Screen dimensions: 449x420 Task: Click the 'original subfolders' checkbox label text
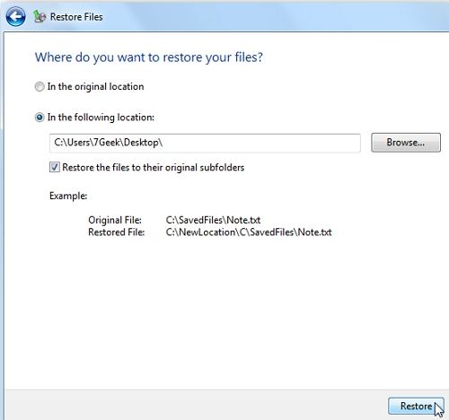click(x=154, y=167)
